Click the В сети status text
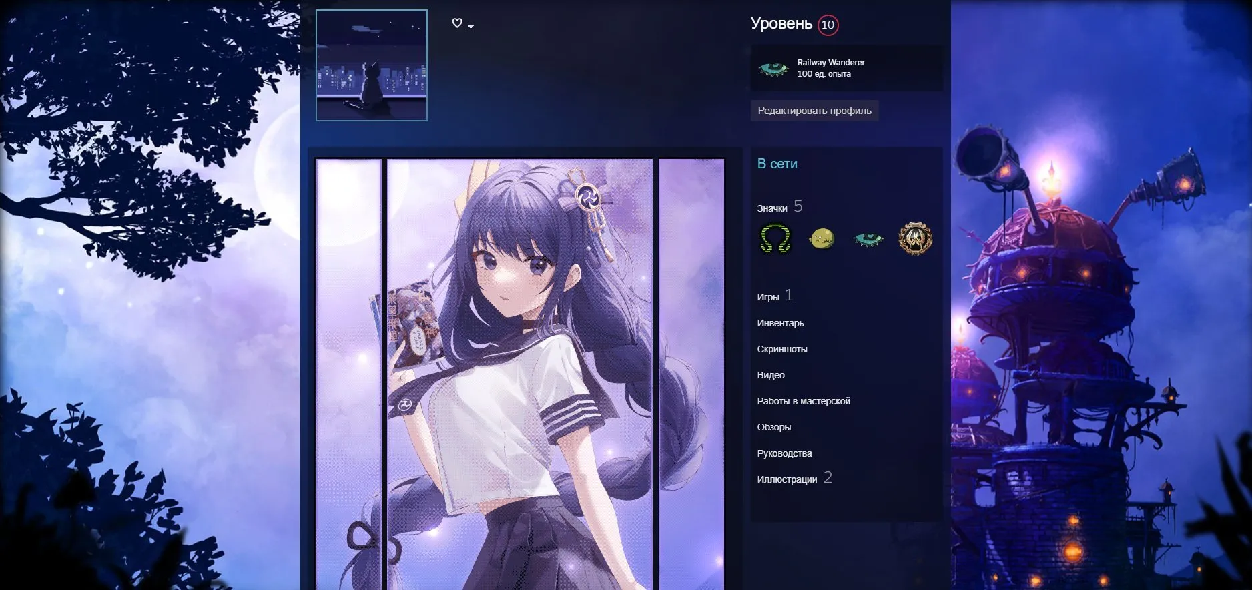Screen dimensions: 1252x590 (777, 164)
